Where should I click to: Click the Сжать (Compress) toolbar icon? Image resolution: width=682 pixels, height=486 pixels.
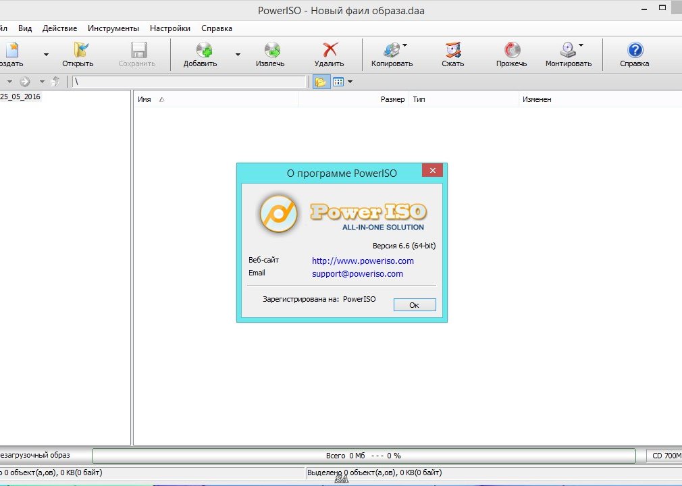tap(453, 50)
